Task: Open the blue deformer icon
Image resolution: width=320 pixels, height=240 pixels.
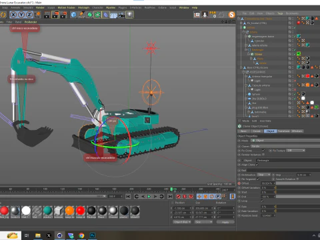Action: point(105,15)
